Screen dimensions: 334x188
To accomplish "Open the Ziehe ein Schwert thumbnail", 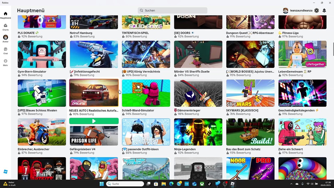I will pyautogui.click(x=302, y=132).
